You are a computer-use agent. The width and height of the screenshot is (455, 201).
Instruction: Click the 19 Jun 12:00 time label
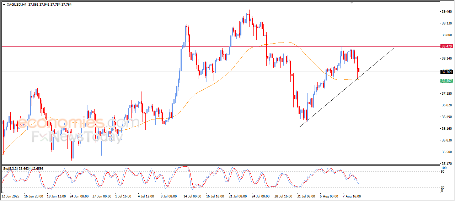click(x=56, y=196)
